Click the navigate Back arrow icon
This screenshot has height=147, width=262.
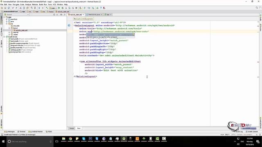point(39,8)
